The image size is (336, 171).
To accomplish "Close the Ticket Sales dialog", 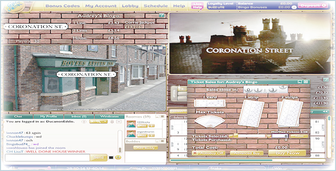I will coord(306,82).
